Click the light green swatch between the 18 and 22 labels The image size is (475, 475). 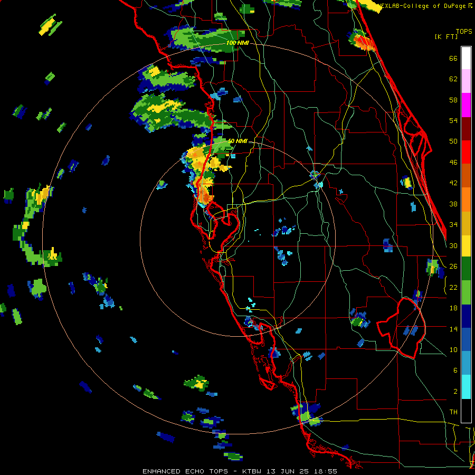(x=466, y=292)
